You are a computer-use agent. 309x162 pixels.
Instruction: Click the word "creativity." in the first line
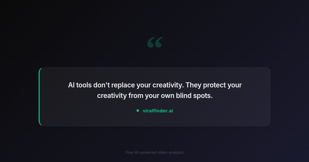click(167, 85)
